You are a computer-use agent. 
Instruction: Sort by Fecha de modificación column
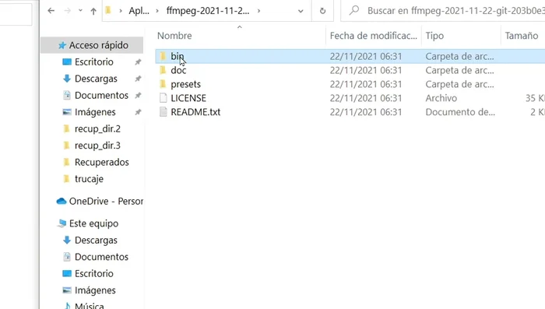pyautogui.click(x=374, y=36)
